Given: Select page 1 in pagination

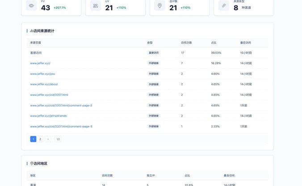Looking at the screenshot, I should [33, 139].
